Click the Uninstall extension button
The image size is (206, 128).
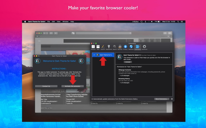click(128, 62)
